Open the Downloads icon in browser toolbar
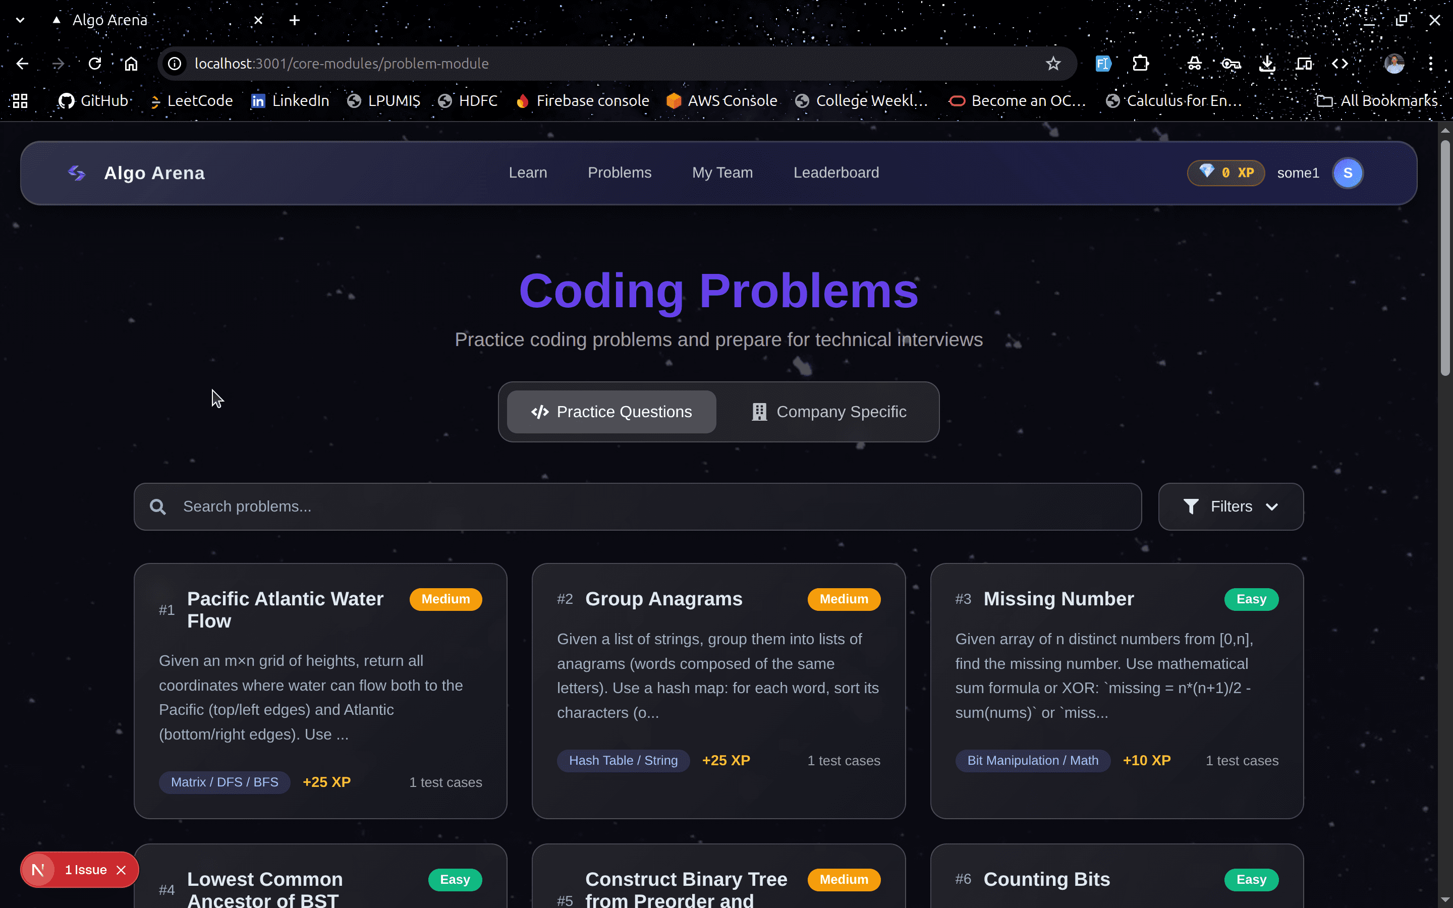1453x908 pixels. tap(1267, 63)
